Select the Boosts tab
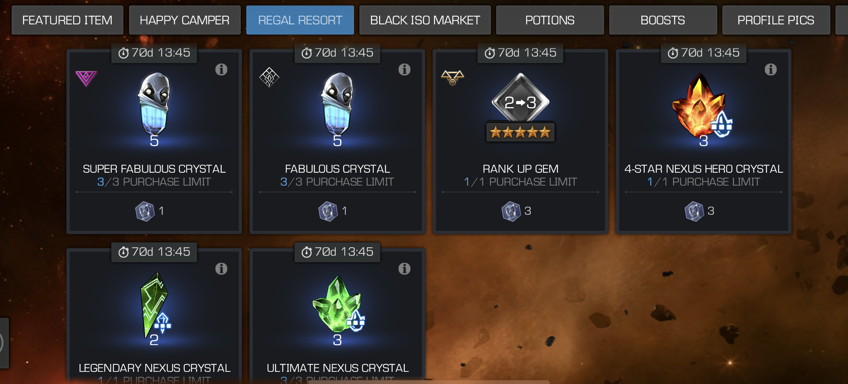Viewport: 848px width, 384px height. (x=663, y=20)
